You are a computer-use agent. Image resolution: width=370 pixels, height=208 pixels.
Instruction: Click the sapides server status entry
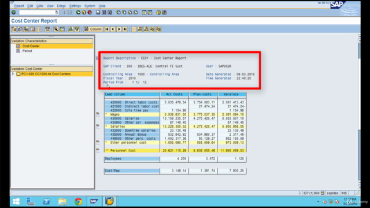tap(332, 193)
